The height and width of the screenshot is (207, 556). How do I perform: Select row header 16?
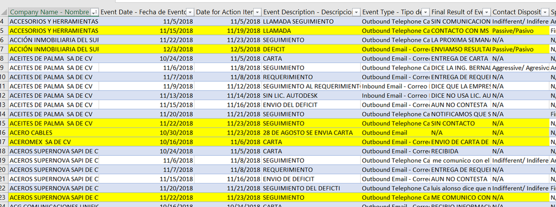(x=3, y=132)
